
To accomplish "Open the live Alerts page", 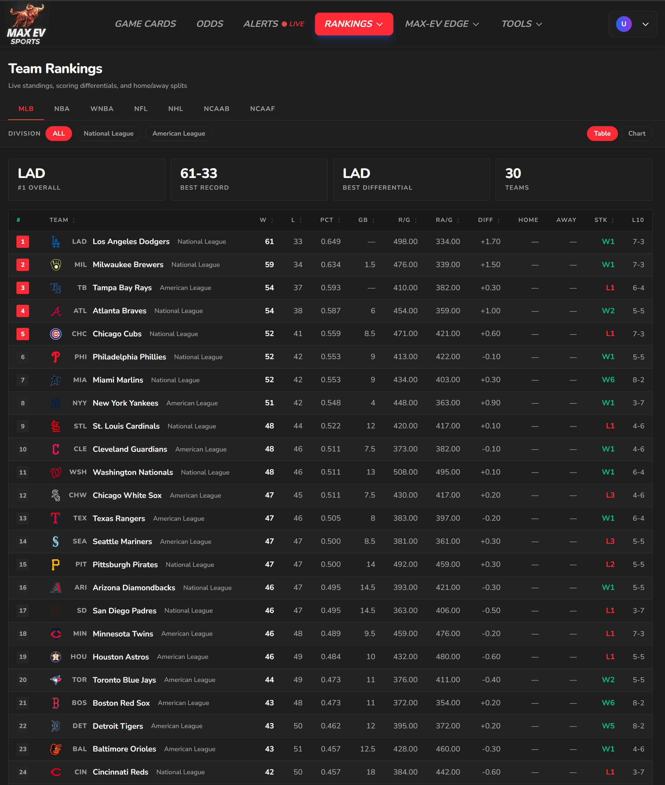I will 274,24.
